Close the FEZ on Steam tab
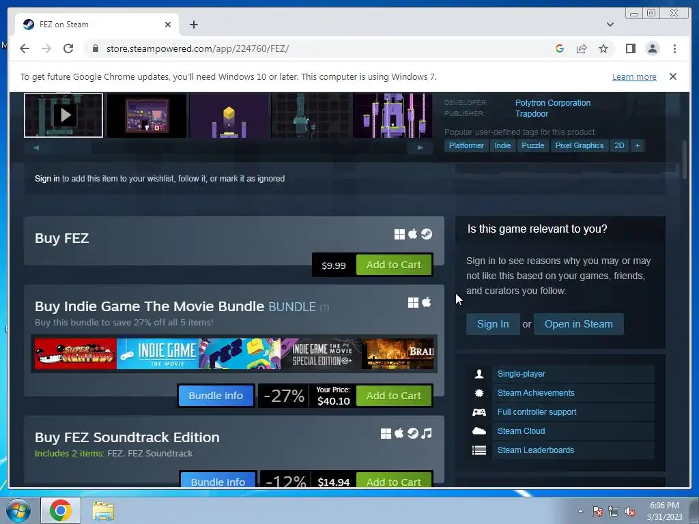This screenshot has height=524, width=699. coord(168,25)
